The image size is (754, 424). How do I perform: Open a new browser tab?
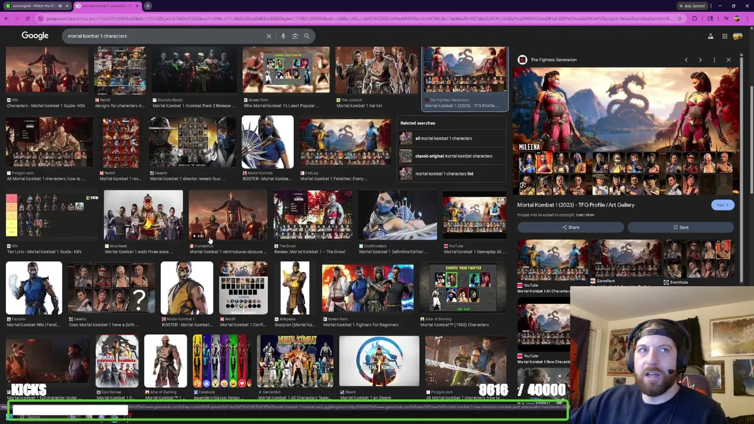(x=148, y=6)
